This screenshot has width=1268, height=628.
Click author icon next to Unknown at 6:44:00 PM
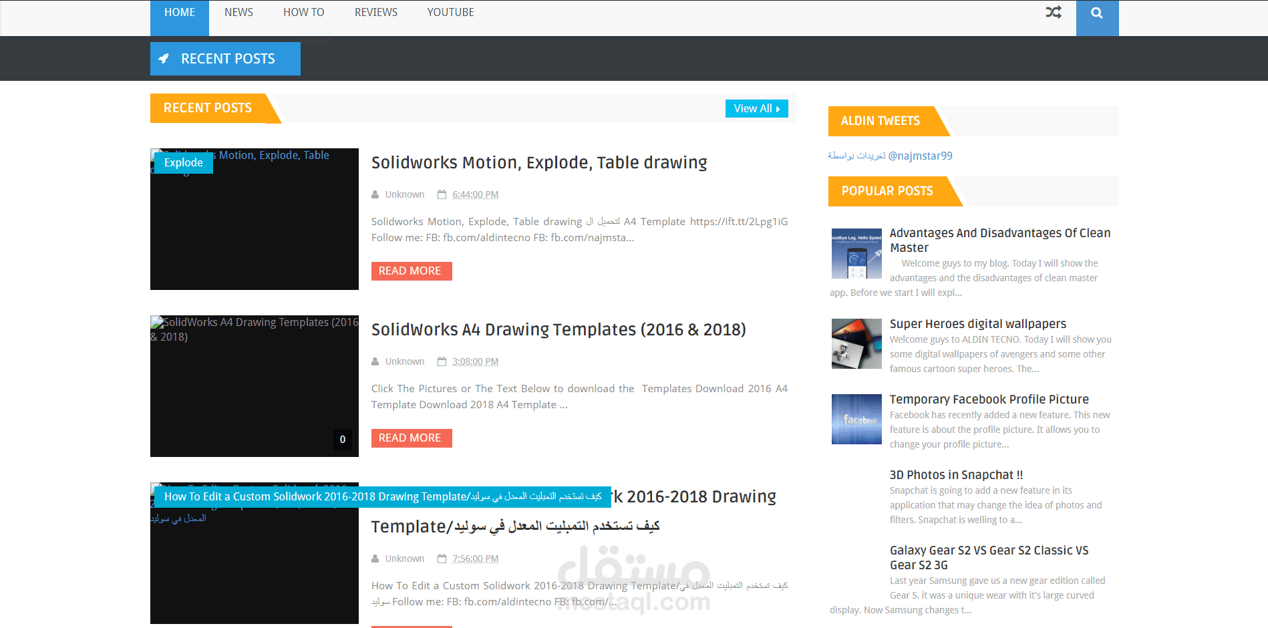(375, 194)
